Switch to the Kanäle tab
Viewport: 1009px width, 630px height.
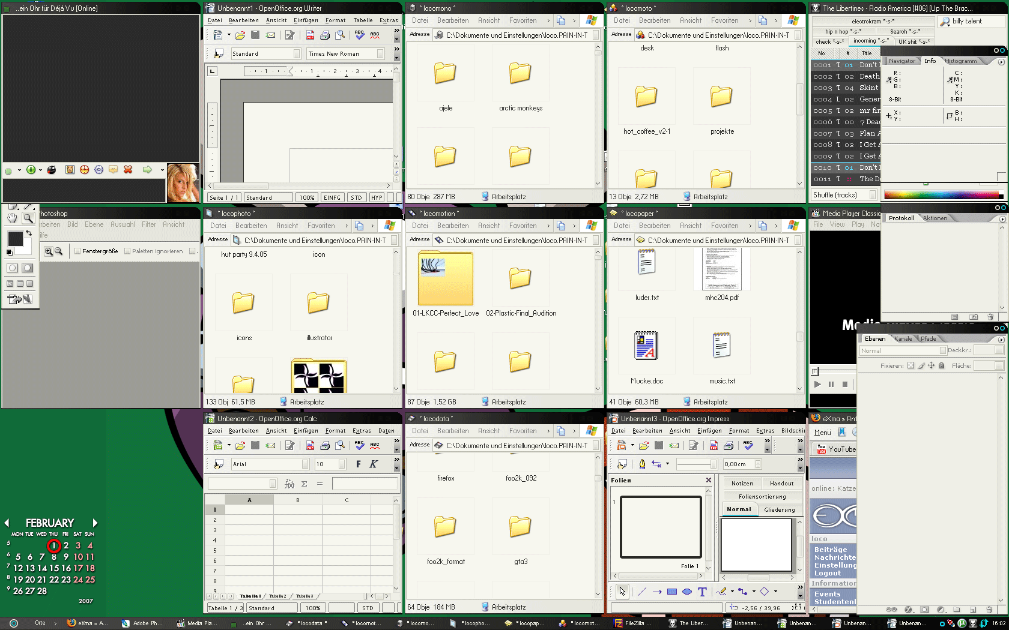click(x=903, y=339)
